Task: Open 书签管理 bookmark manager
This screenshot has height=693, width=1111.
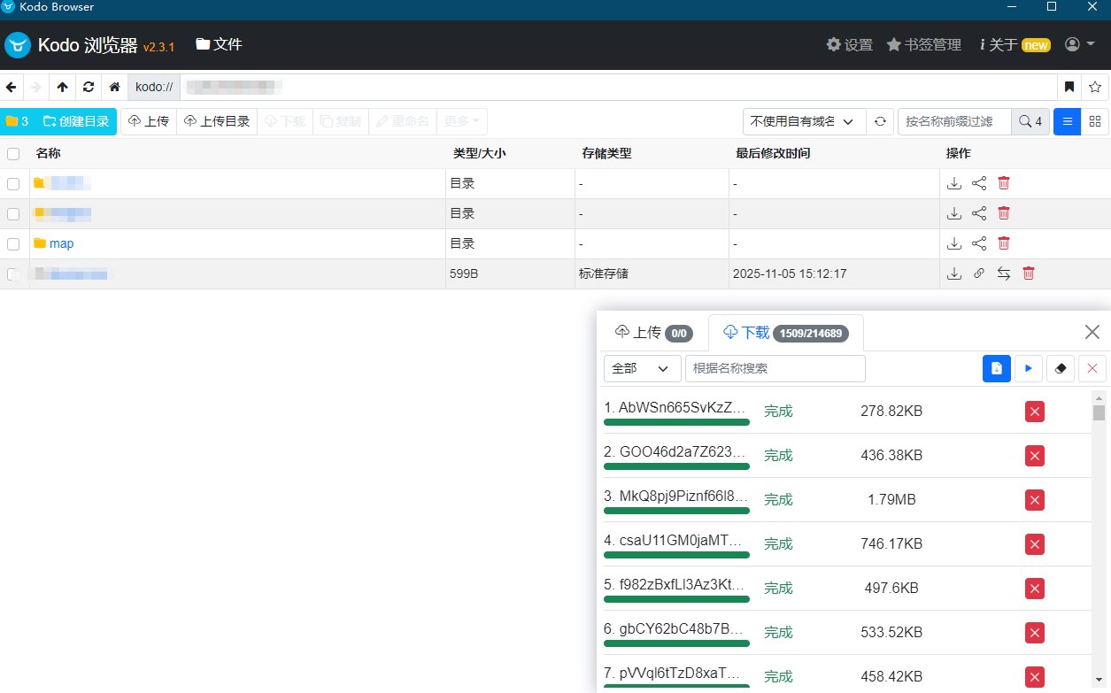Action: 923,44
